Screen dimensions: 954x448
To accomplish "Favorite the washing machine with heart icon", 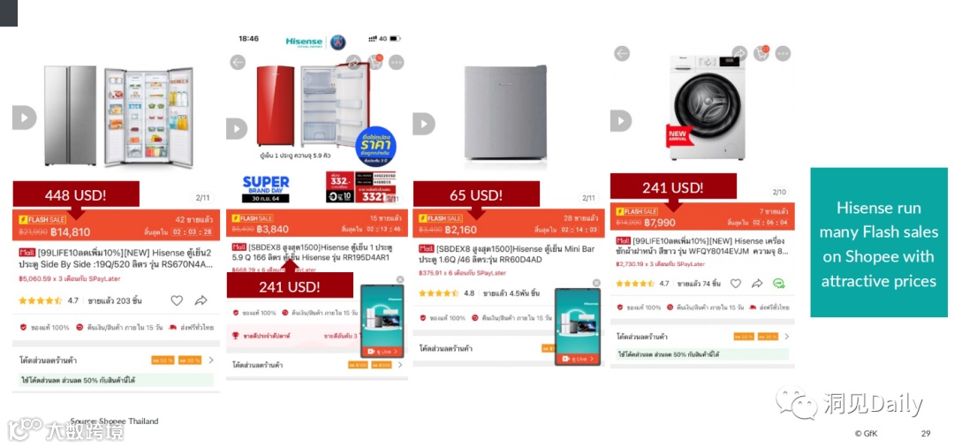I will point(736,283).
